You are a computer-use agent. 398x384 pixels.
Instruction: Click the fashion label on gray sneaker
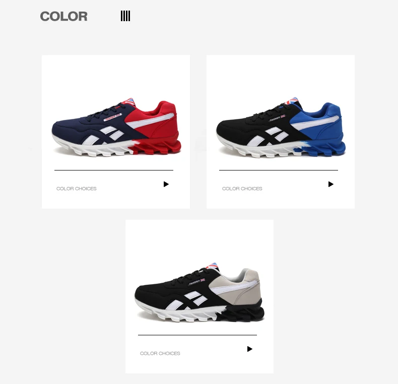(196, 282)
